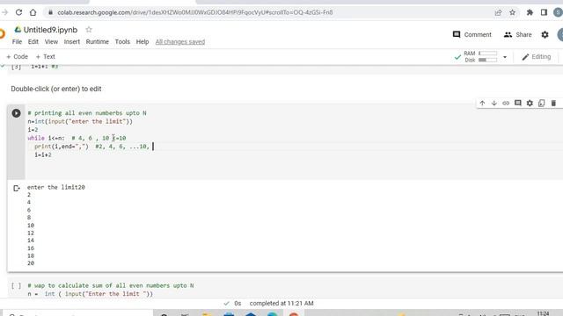Add a new Text cell
Image resolution: width=563 pixels, height=316 pixels.
pos(45,56)
